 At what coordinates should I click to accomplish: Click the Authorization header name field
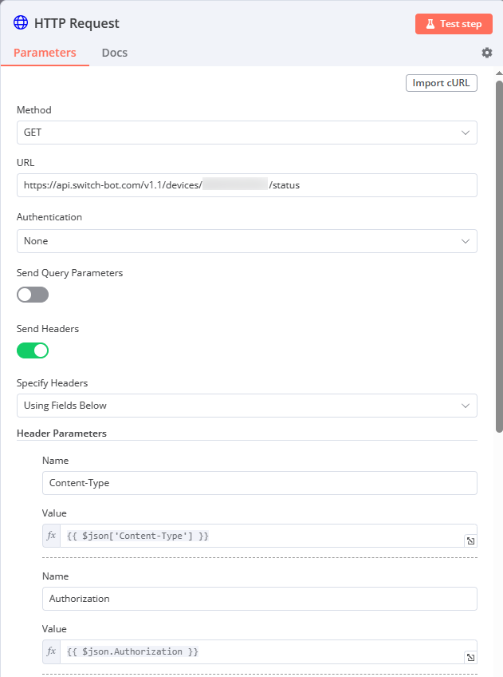pyautogui.click(x=260, y=599)
